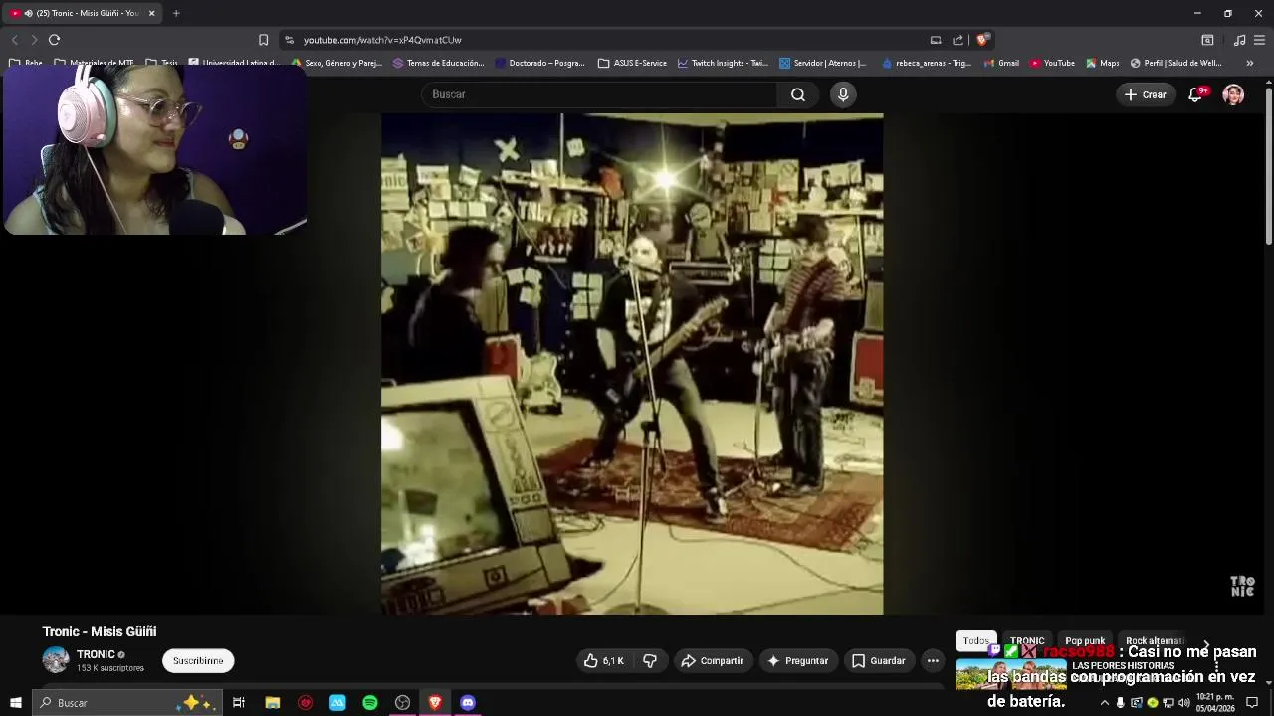Viewport: 1274px width, 716px height.
Task: Open the YouTube bookmark in bookmarks bar
Action: (x=1052, y=63)
